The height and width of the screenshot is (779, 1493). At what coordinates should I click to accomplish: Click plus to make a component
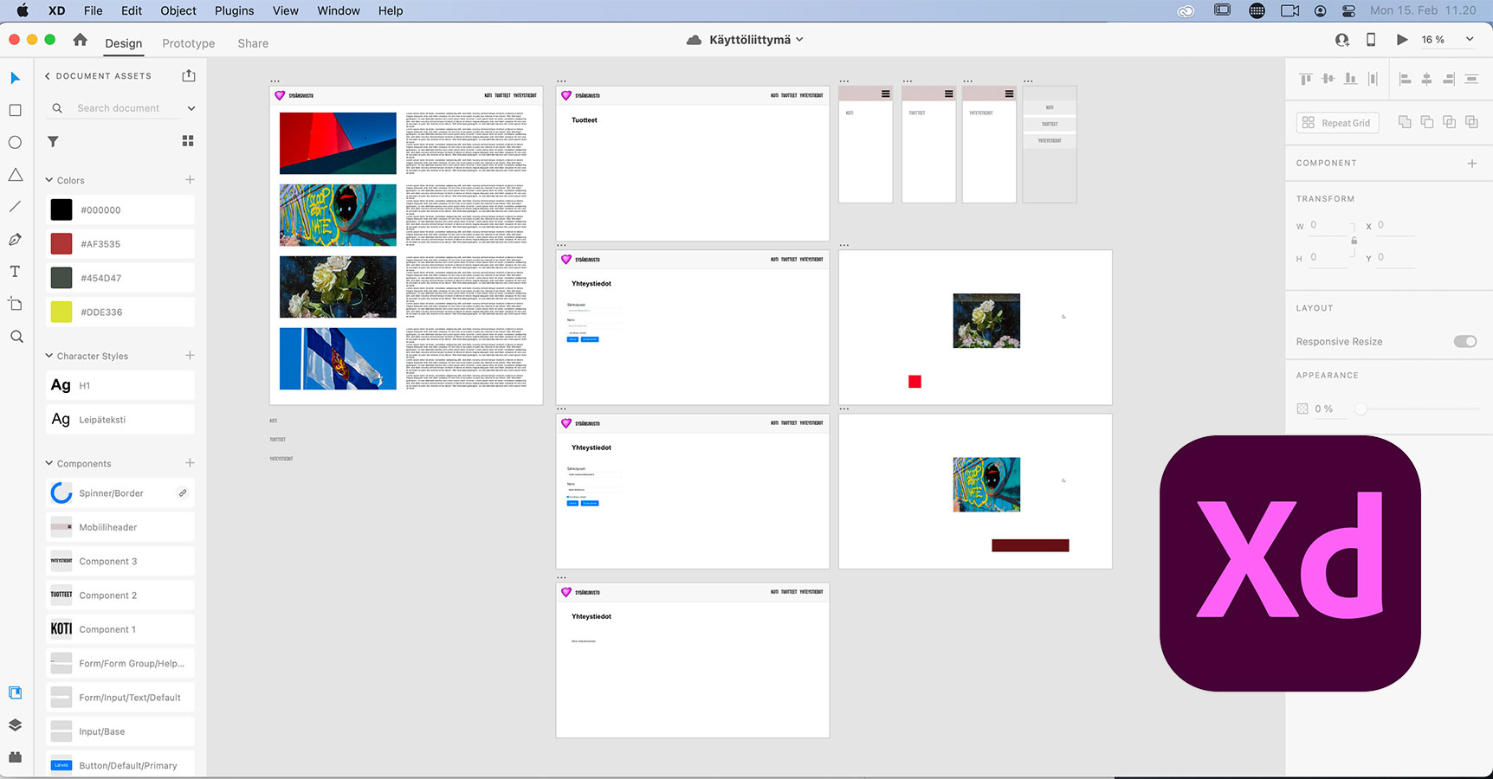(1471, 163)
